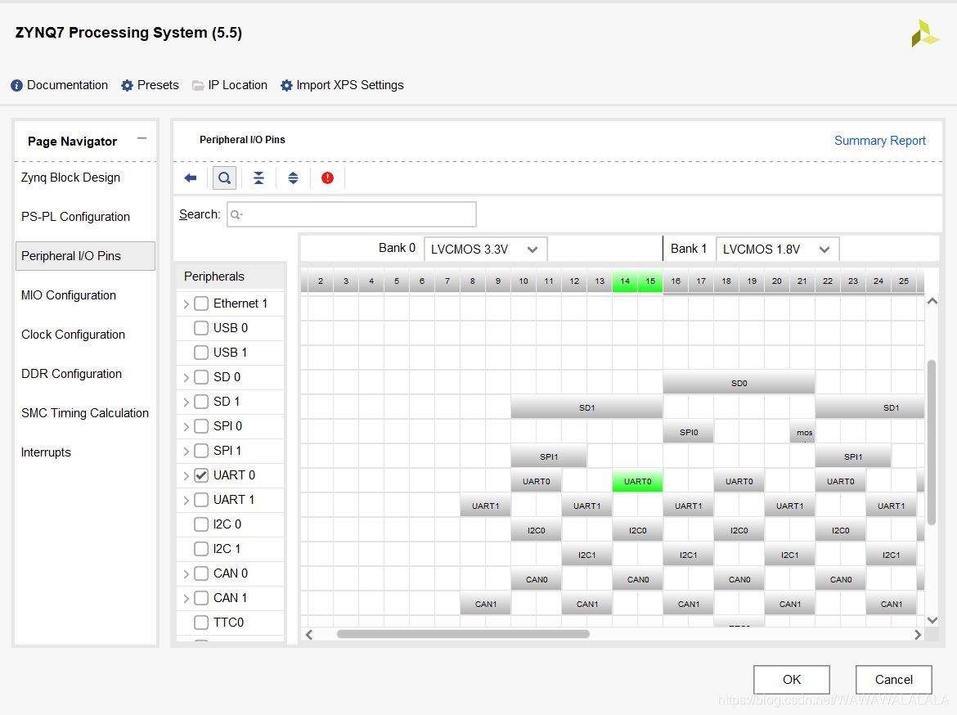Click the green UART0 pin block
957x715 pixels.
[637, 481]
